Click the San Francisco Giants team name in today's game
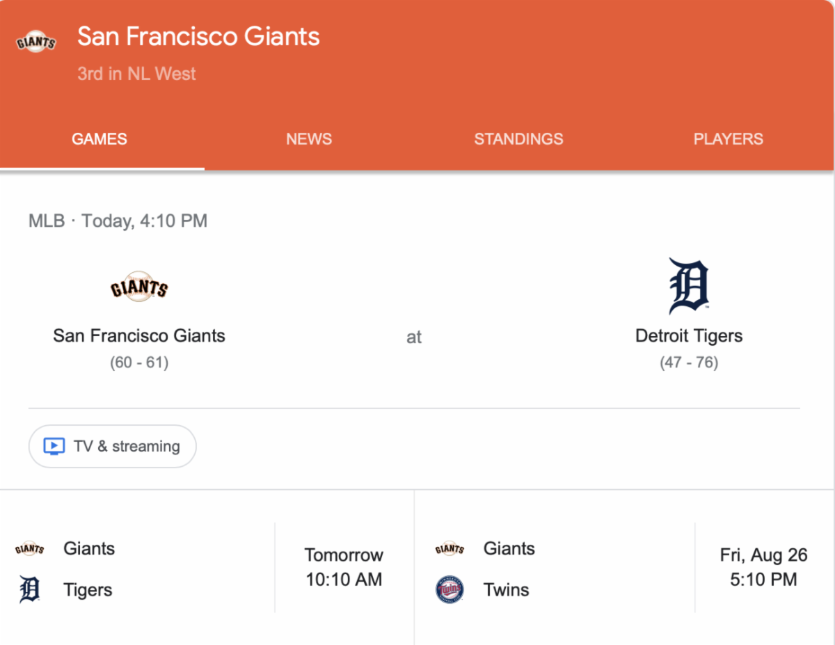Screen dimensions: 835x645 139,335
